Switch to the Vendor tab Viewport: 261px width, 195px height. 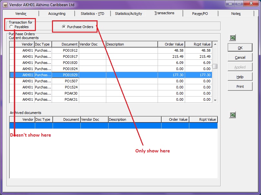(x=21, y=14)
